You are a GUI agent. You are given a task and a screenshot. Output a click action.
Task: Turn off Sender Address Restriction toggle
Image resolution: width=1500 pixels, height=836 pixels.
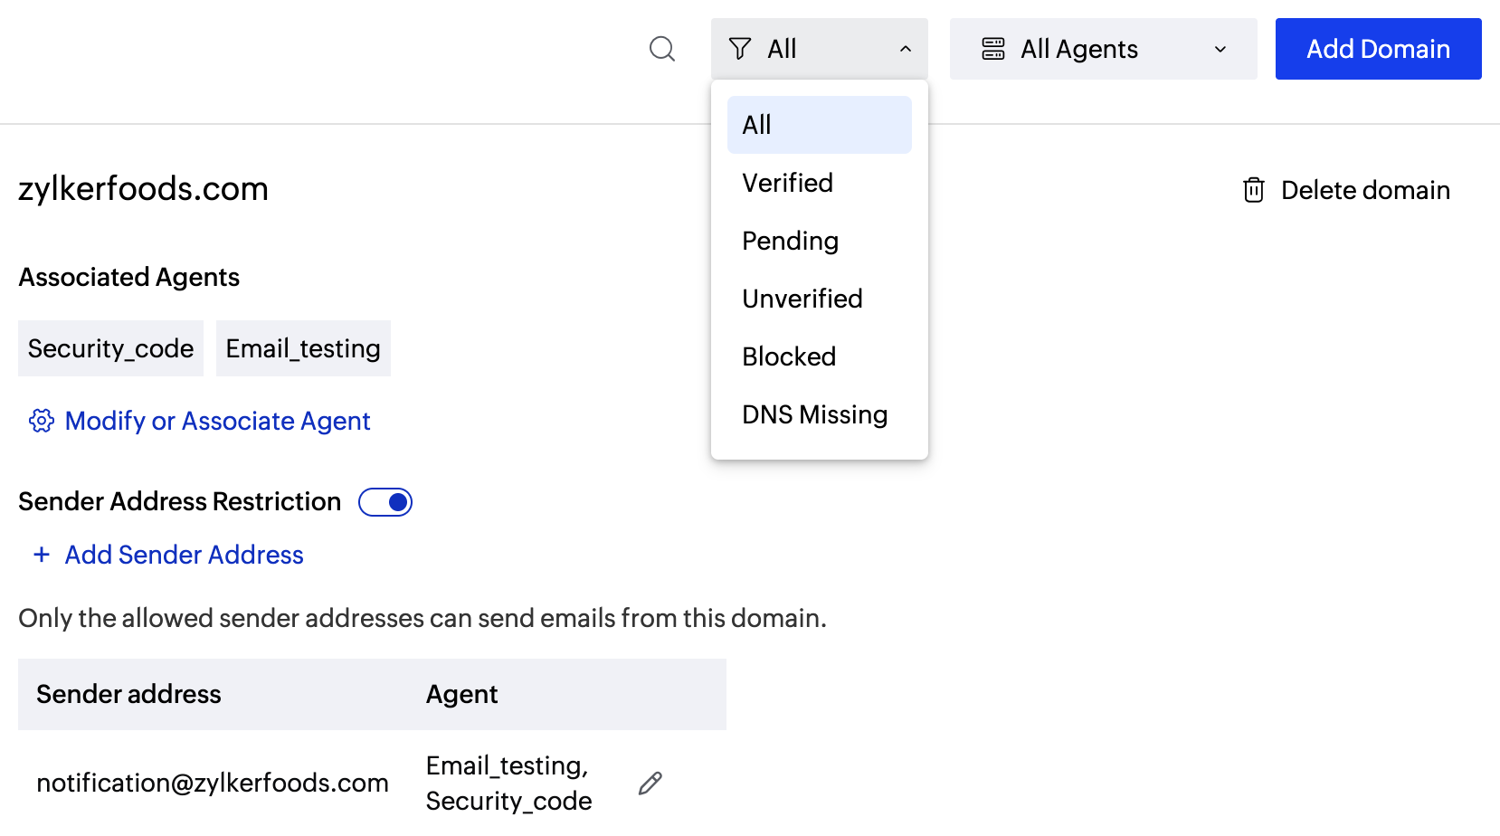point(385,502)
